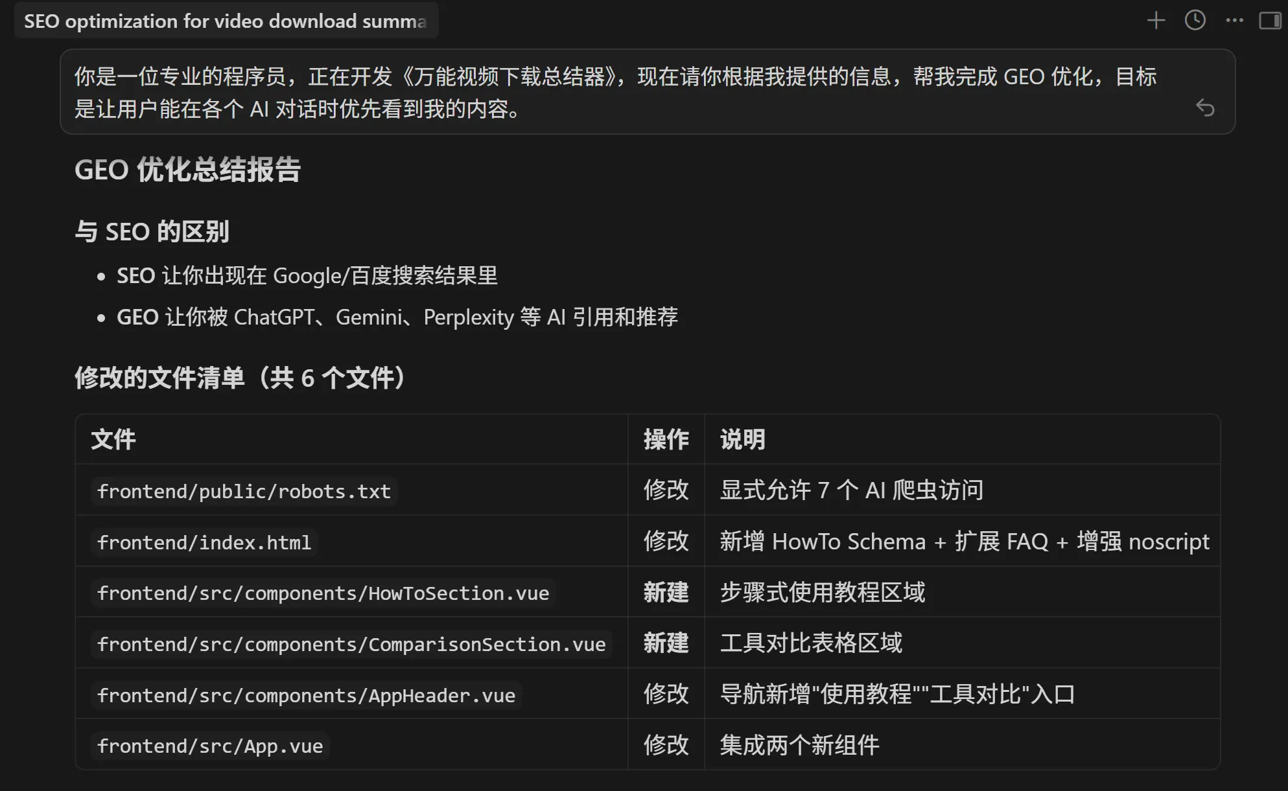
Task: Open frontend/public/robots.txt file link
Action: (244, 491)
